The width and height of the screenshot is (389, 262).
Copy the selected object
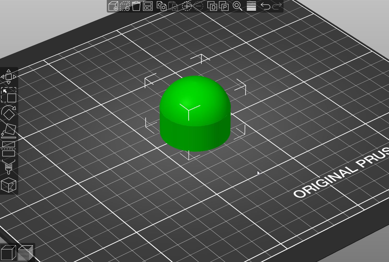[162, 6]
